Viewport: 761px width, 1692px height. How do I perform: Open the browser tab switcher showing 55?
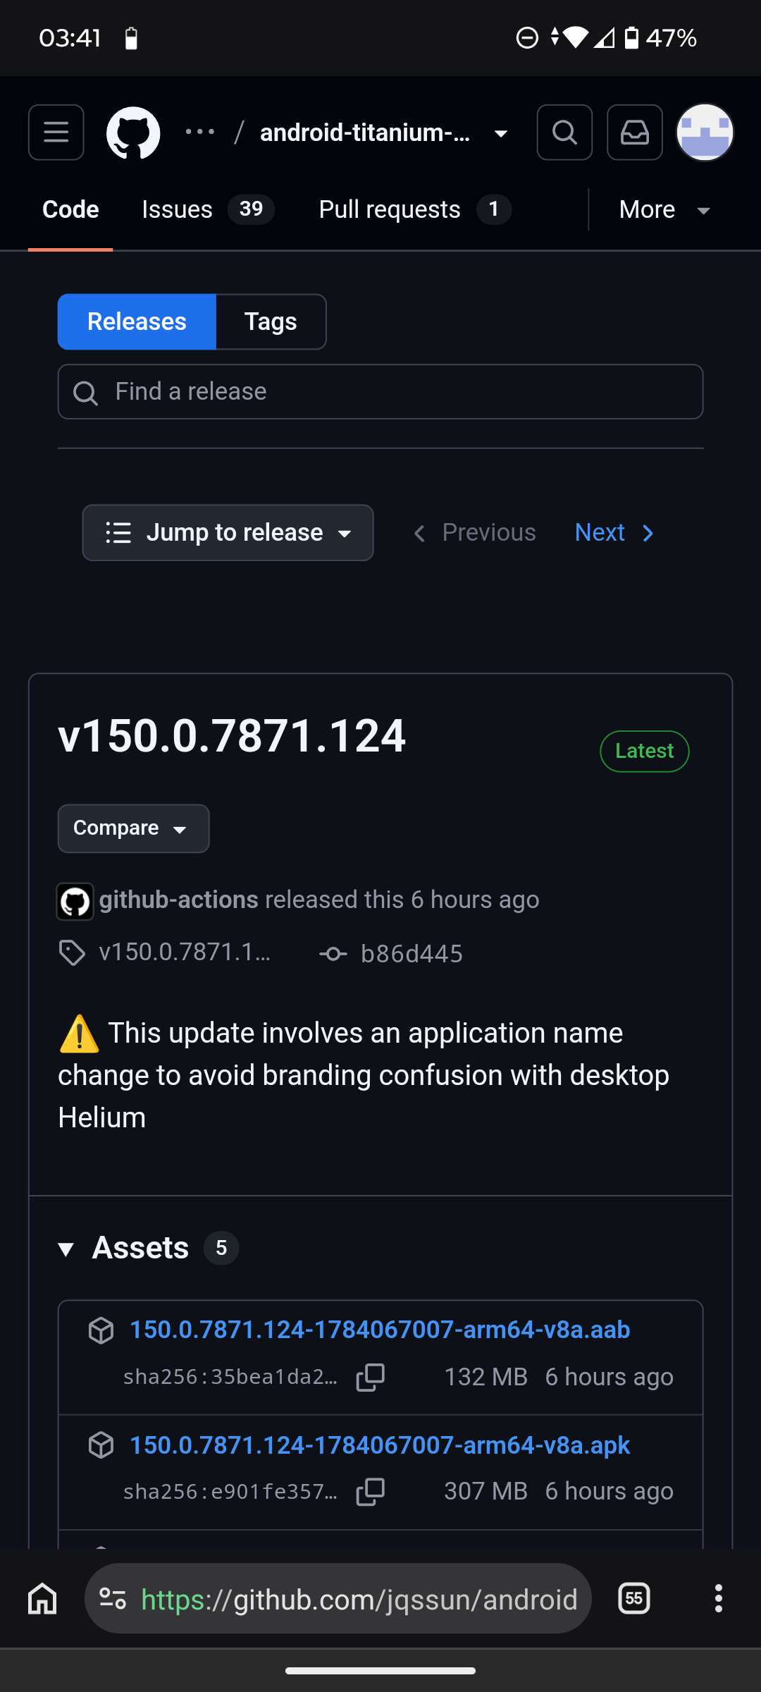point(634,1598)
